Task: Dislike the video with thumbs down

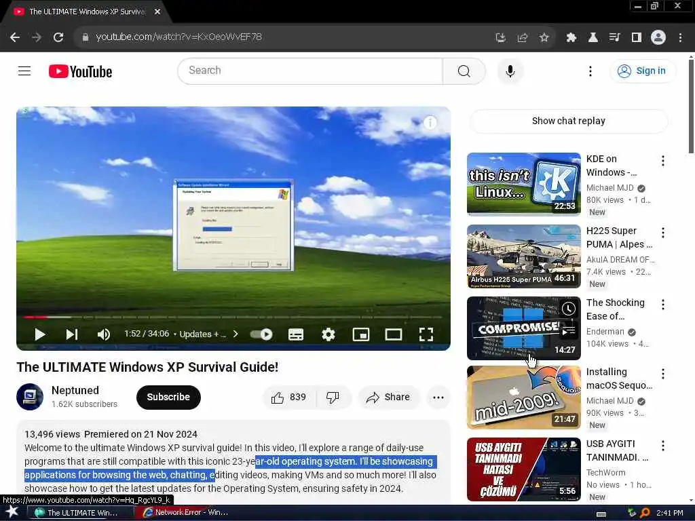Action: 333,397
